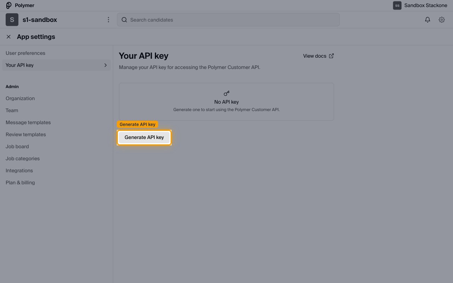Select Your API key in sidebar
This screenshot has width=453, height=283.
(x=57, y=65)
